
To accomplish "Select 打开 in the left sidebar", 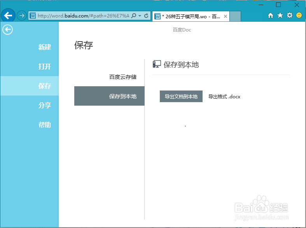I will point(30,66).
